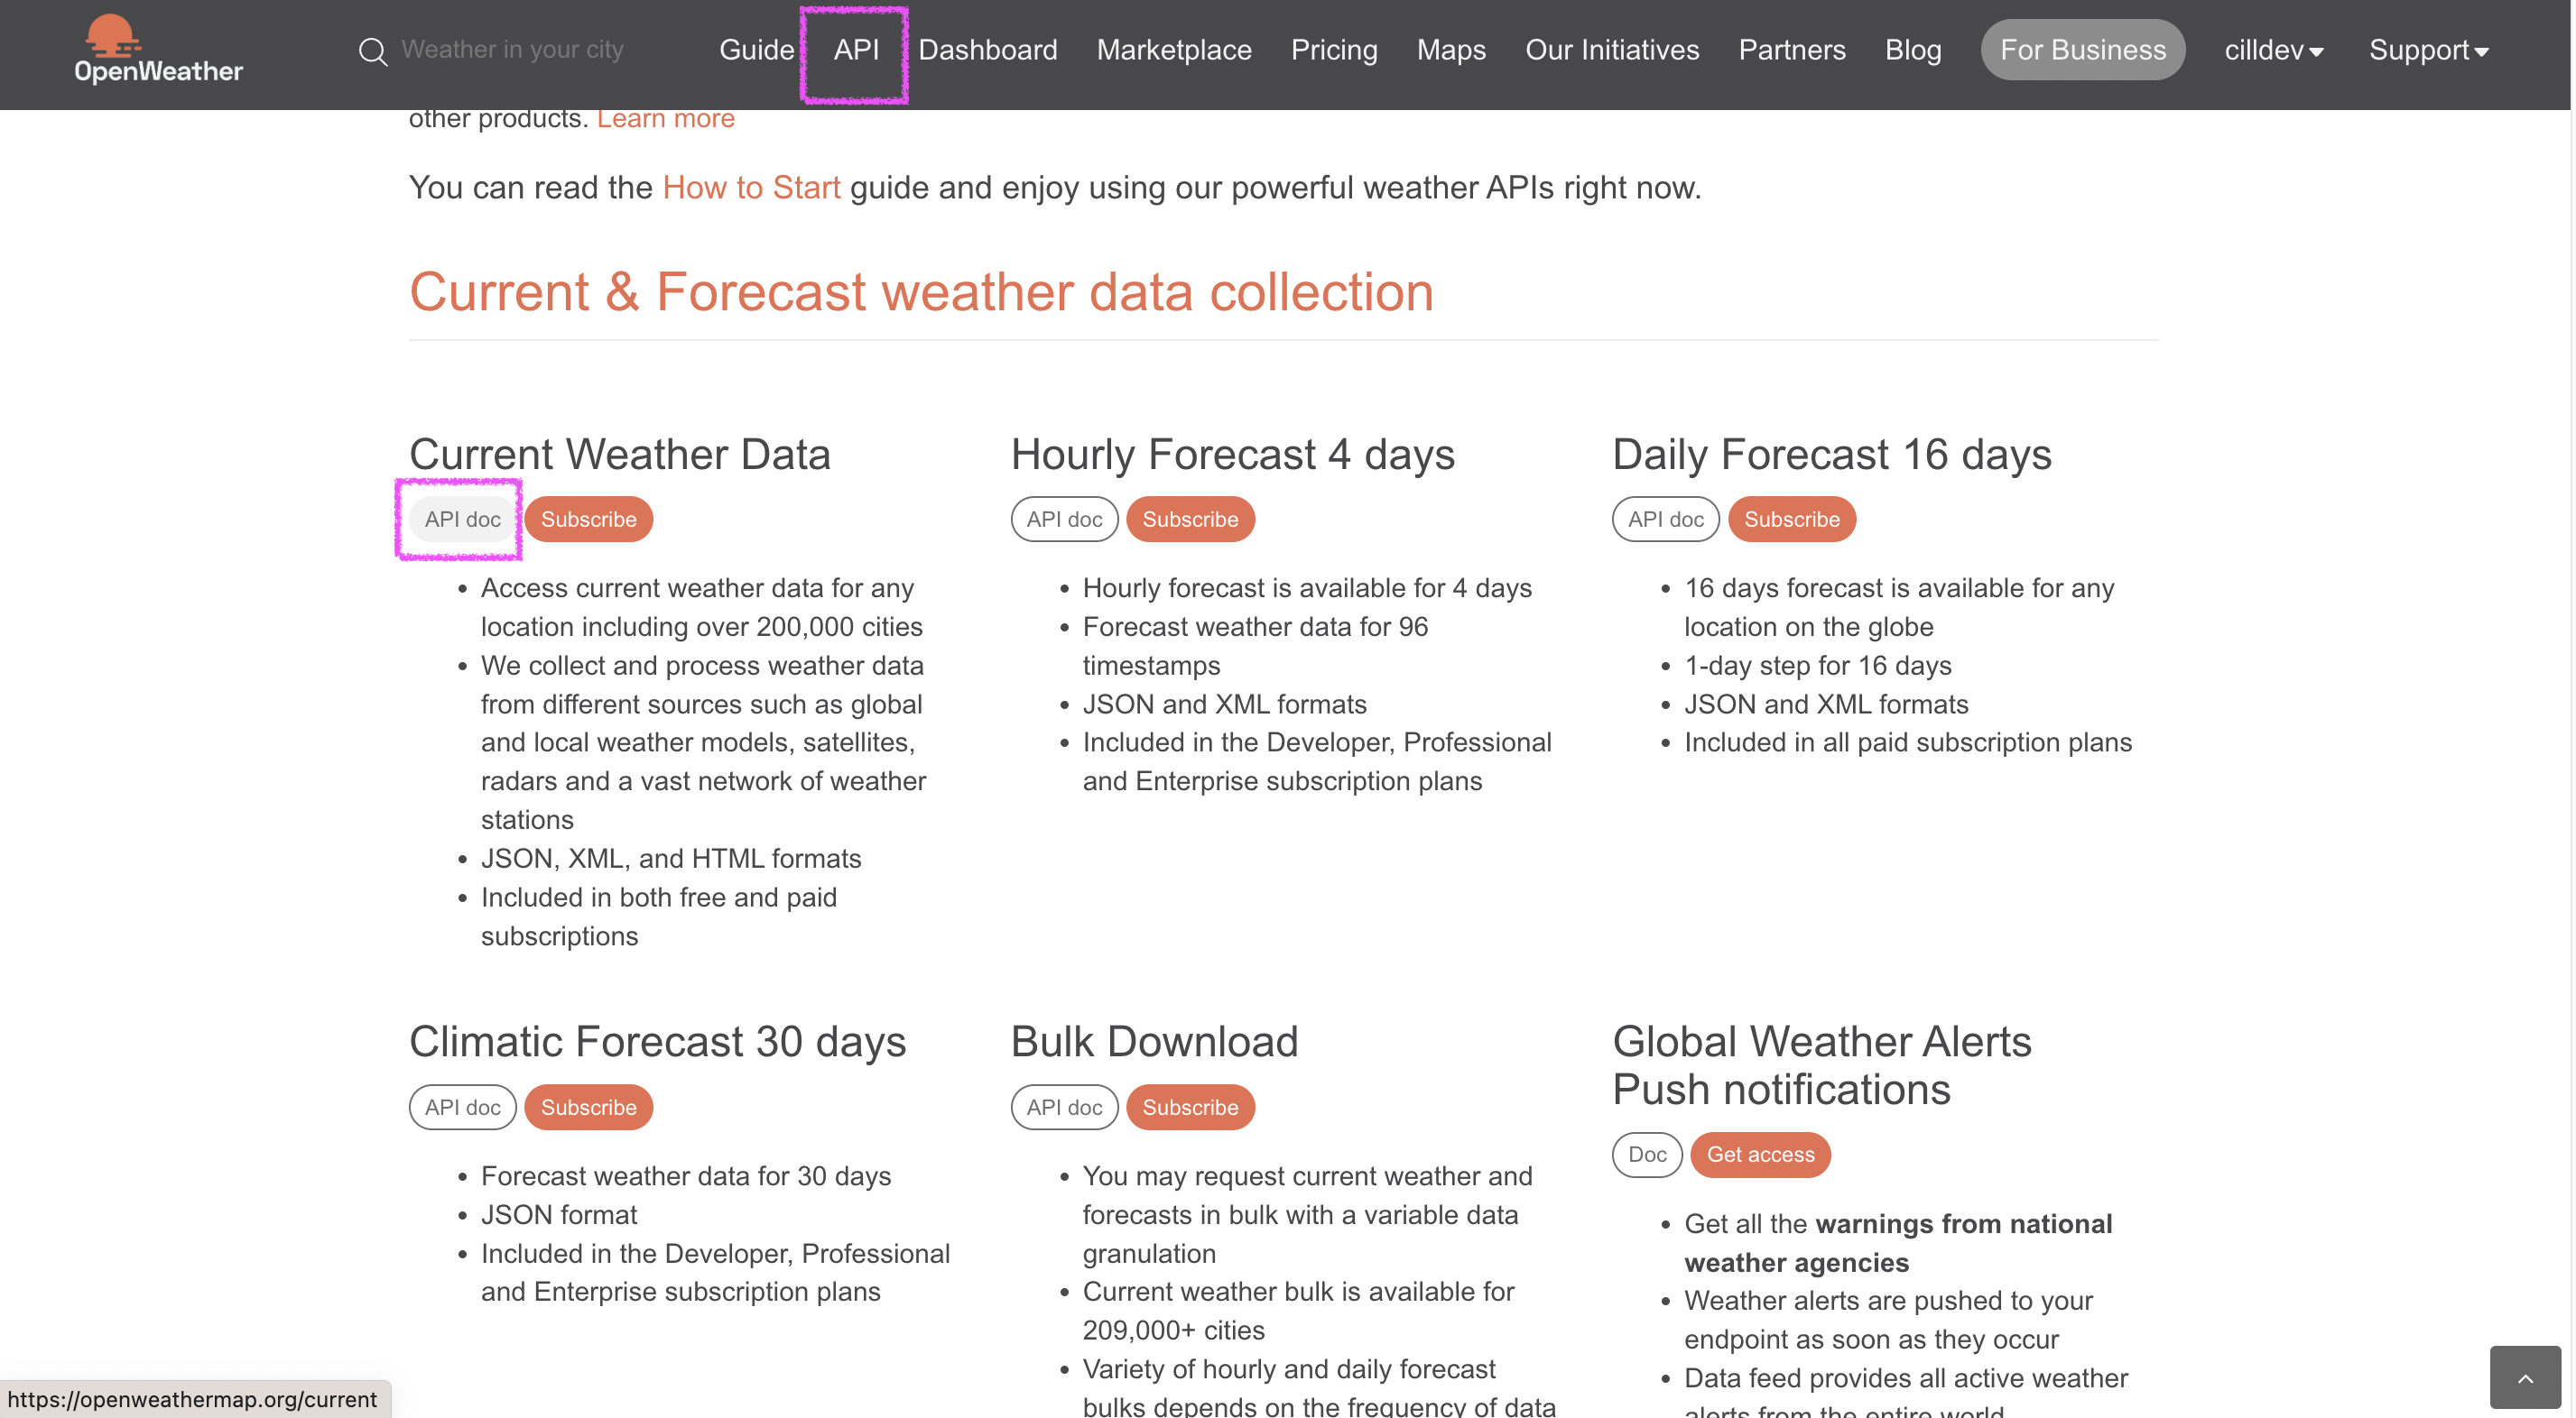Go to the Pricing page

[x=1333, y=50]
